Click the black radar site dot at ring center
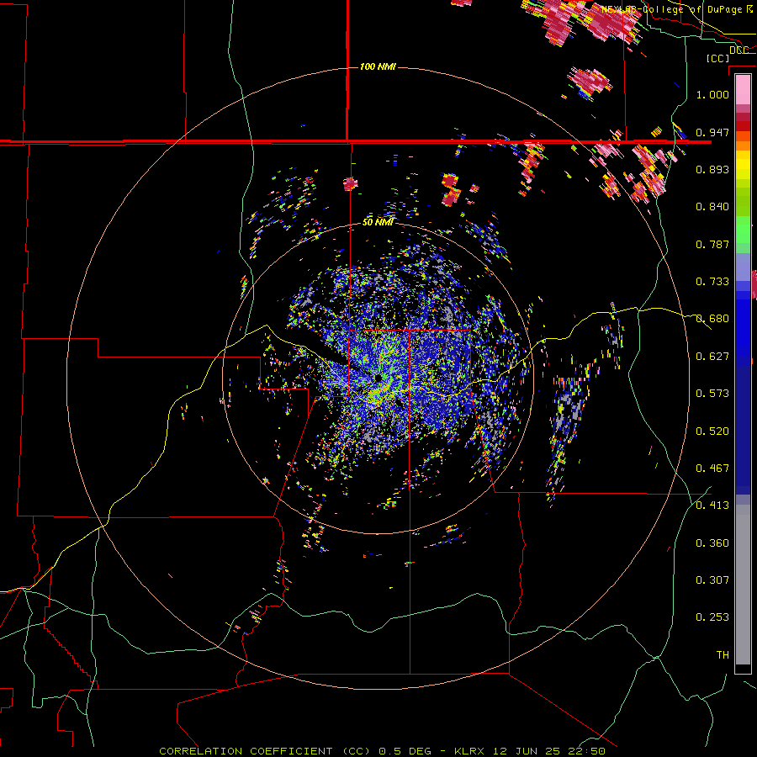This screenshot has height=757, width=757. pos(378,378)
